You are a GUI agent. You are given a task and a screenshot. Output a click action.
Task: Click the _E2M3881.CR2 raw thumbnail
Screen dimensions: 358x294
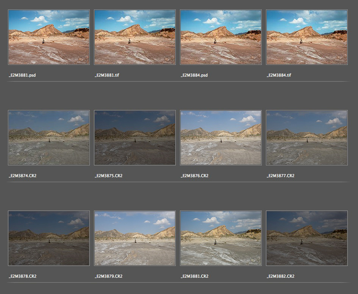coord(221,238)
